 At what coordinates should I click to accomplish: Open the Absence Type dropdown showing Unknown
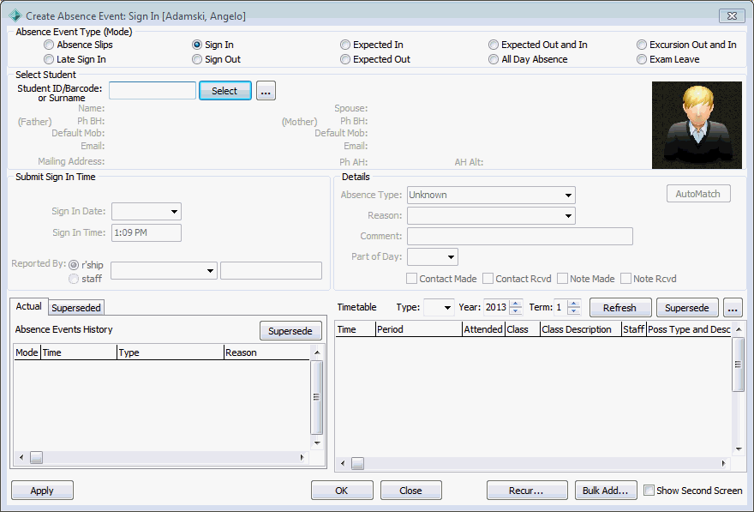568,195
